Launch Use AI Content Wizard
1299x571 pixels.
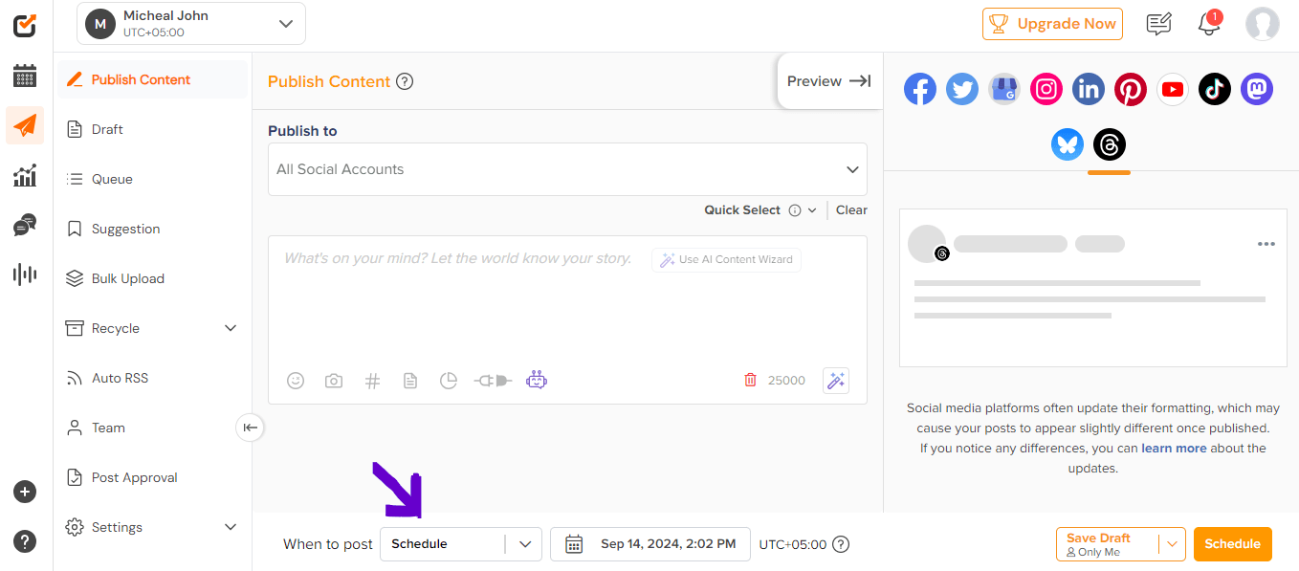726,259
